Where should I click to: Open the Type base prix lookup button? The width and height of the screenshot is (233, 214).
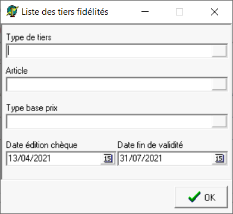[219, 121]
